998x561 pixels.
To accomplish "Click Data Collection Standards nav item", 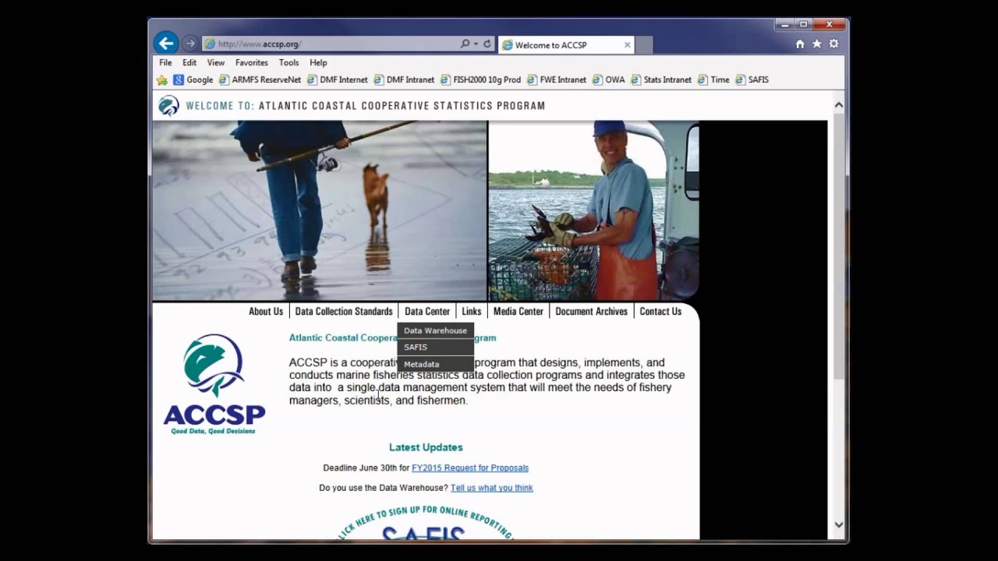I will [x=344, y=311].
